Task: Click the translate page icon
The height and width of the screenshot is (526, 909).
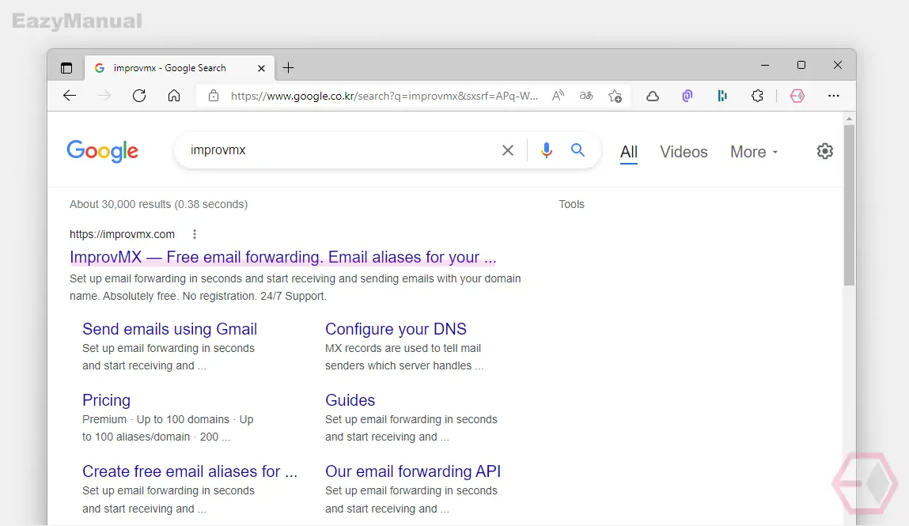Action: pyautogui.click(x=586, y=96)
